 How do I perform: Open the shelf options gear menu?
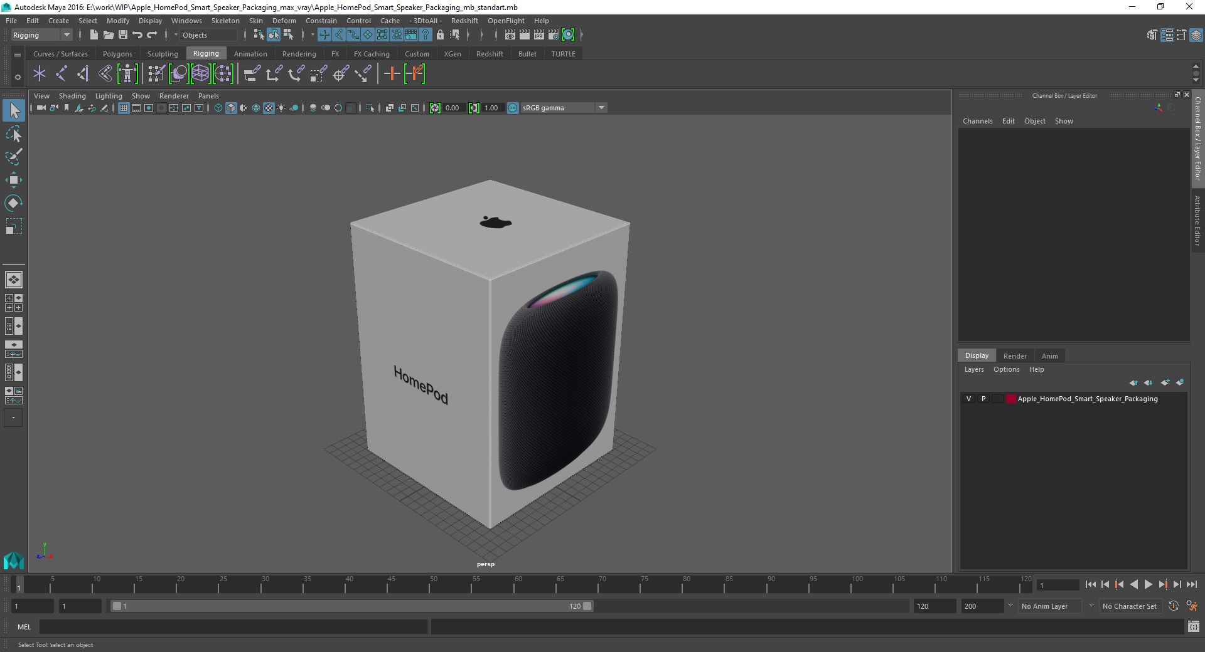(x=18, y=77)
